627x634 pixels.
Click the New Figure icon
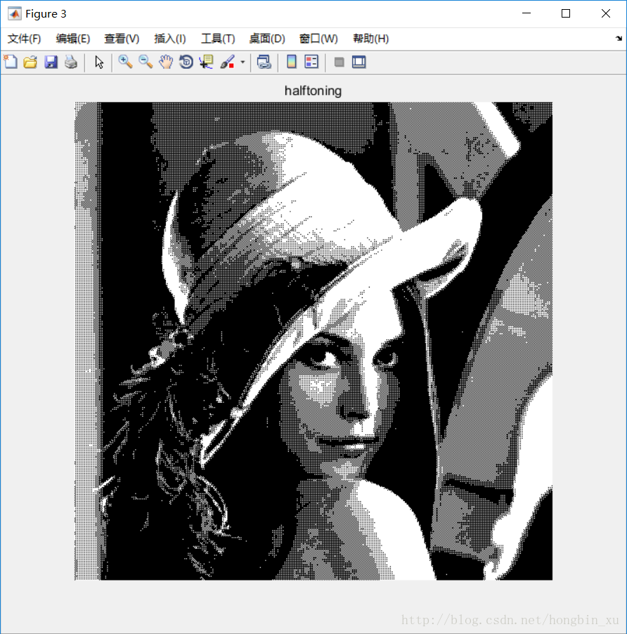pos(11,62)
